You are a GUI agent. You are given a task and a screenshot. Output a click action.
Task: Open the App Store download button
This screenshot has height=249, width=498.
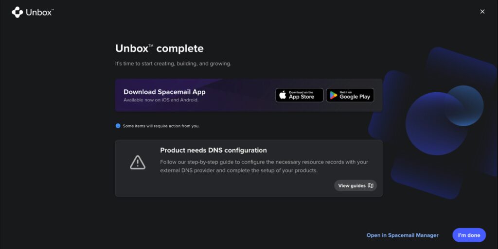[x=299, y=95]
